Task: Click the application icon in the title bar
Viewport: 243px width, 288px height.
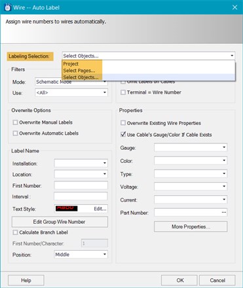Action: [8, 7]
